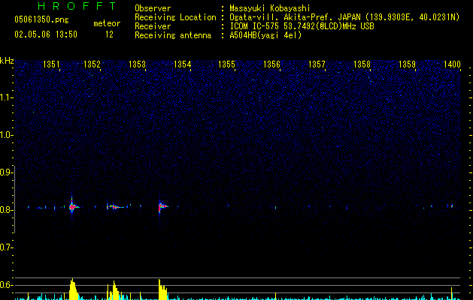This screenshot has height=300, width=473.
Task: Click the meteor label
Action: [107, 23]
